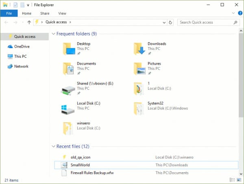This screenshot has height=184, width=244.
Task: Select the SmallWorld recent file
Action: click(x=146, y=165)
